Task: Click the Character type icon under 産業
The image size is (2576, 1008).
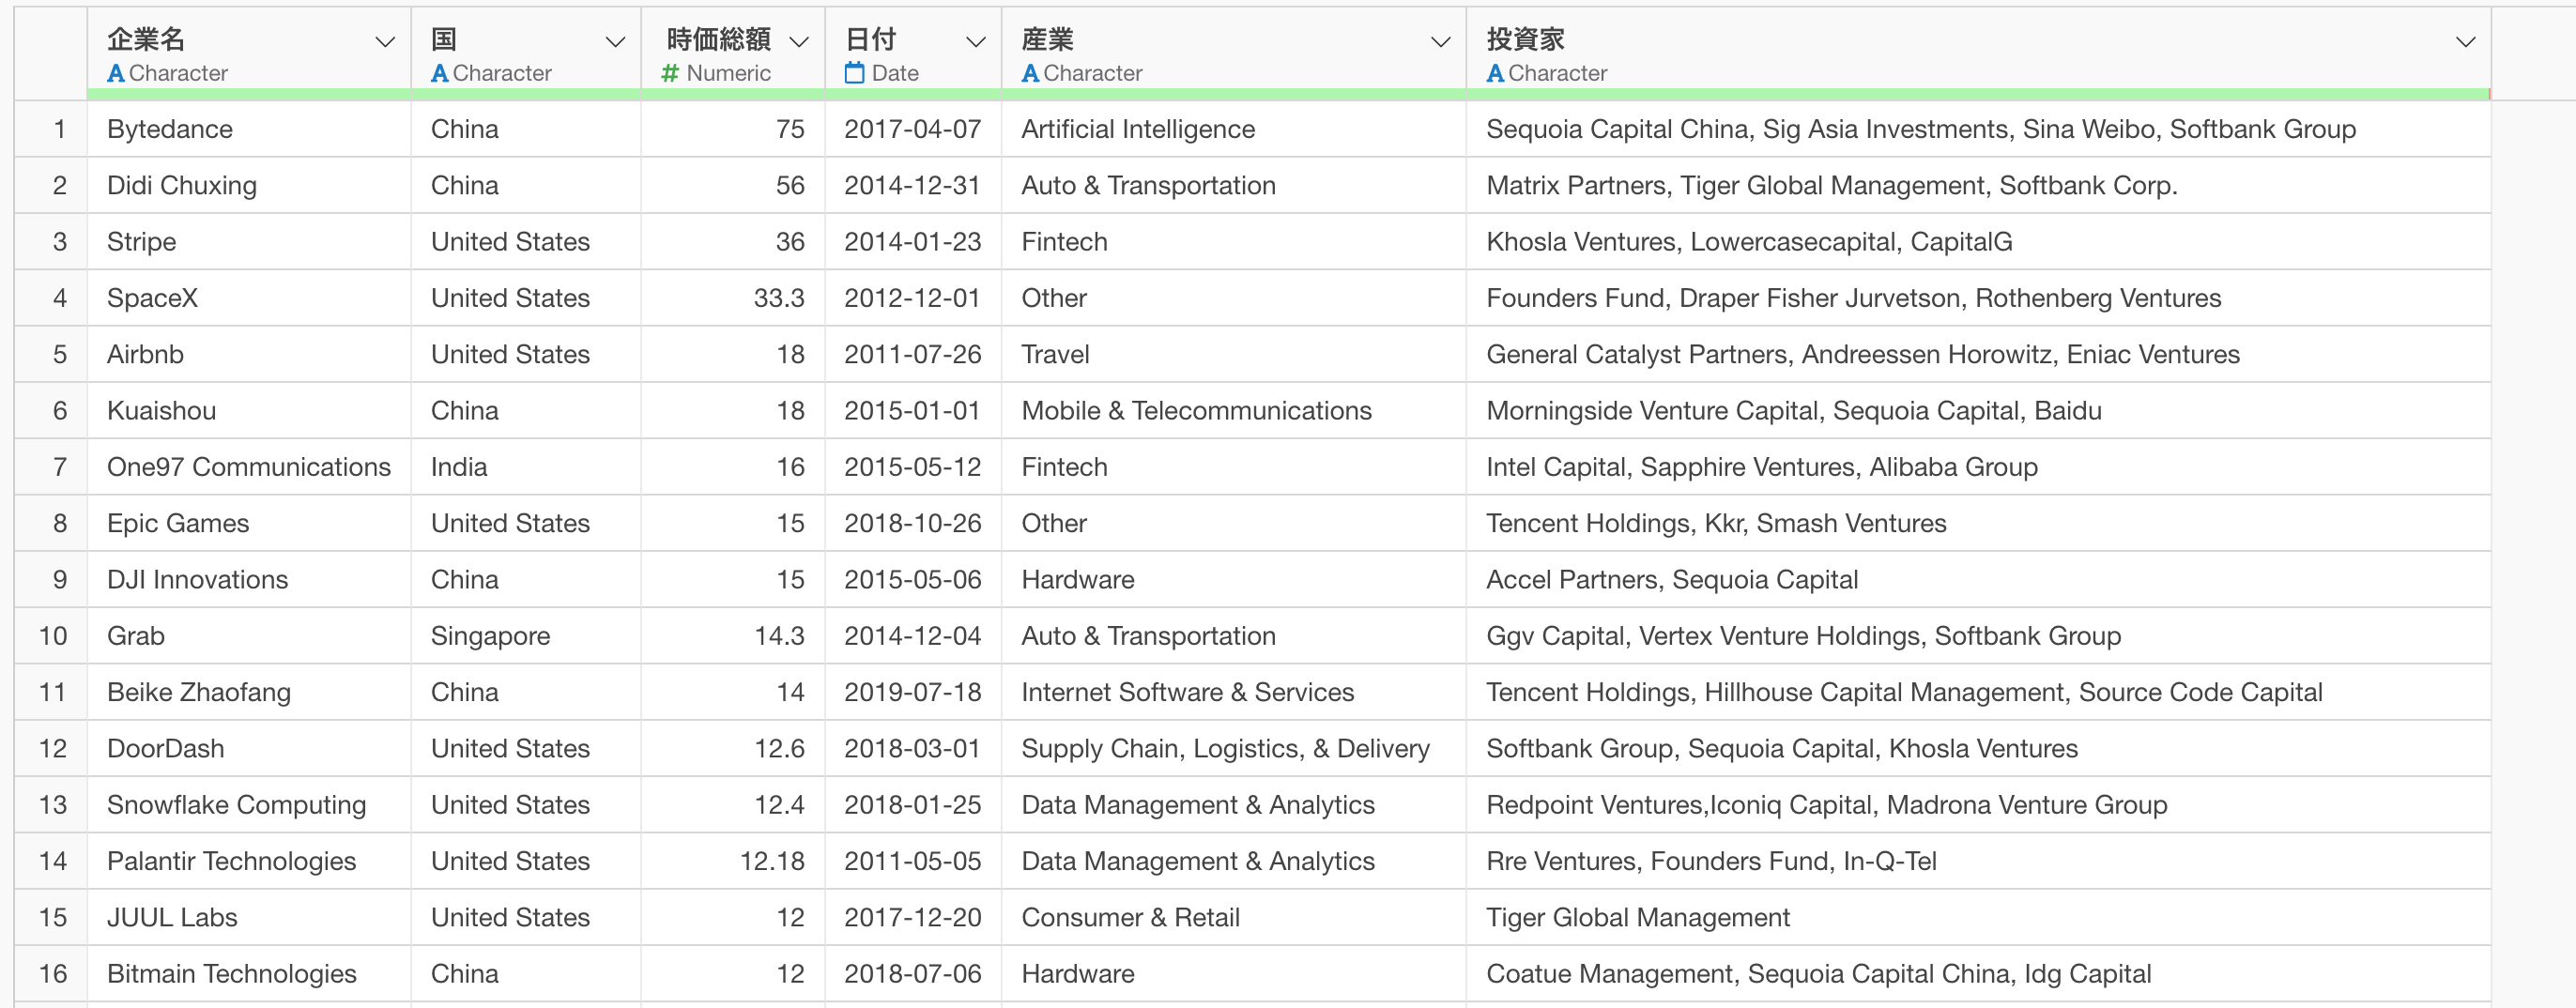Action: tap(1030, 73)
